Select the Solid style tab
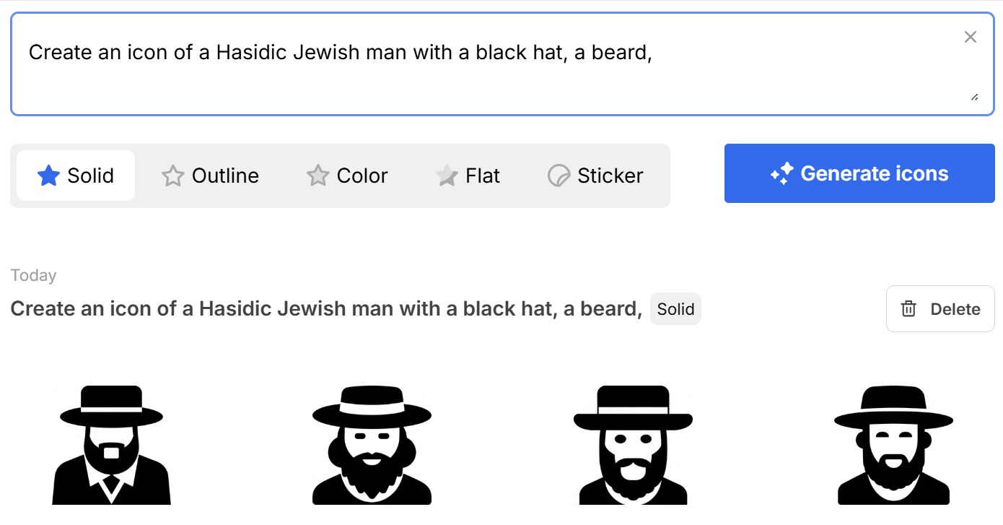 pos(76,175)
